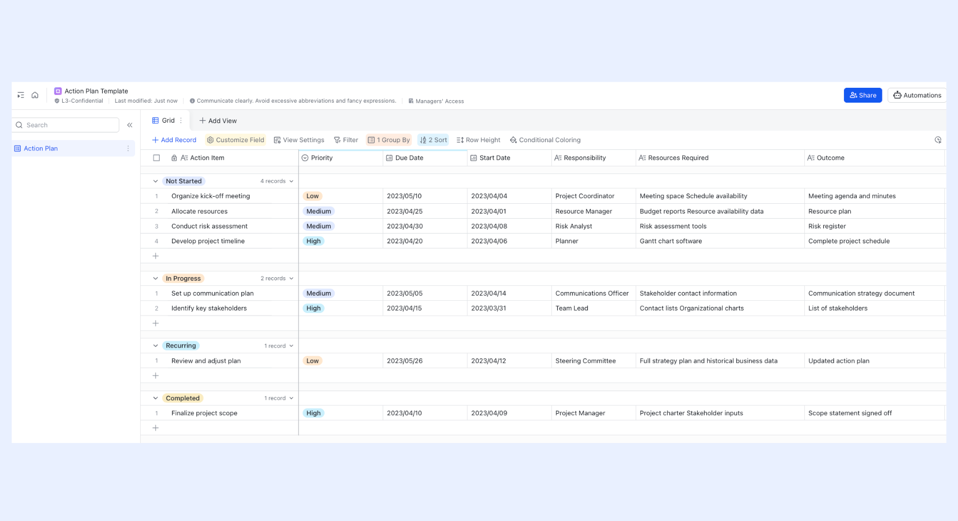This screenshot has width=958, height=521.
Task: Click the blue Share button
Action: (x=863, y=95)
